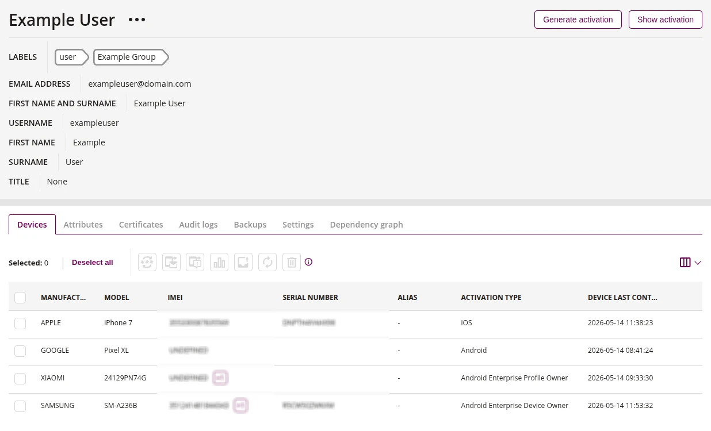
Task: Click the '2026-05-14 08:41:24' last contact cell
Action: [620, 351]
